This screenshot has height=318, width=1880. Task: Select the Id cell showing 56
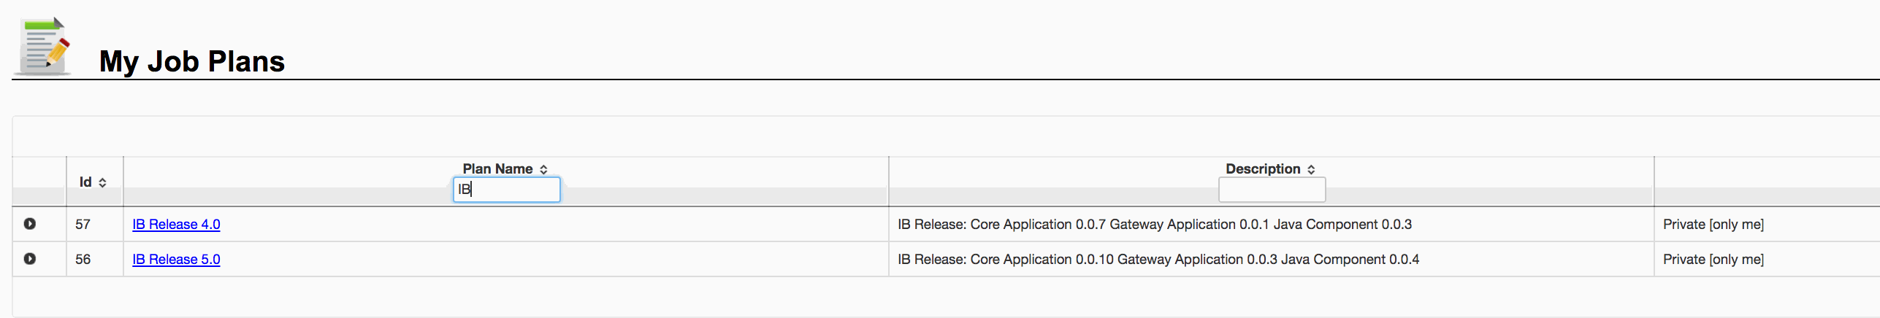coord(83,260)
